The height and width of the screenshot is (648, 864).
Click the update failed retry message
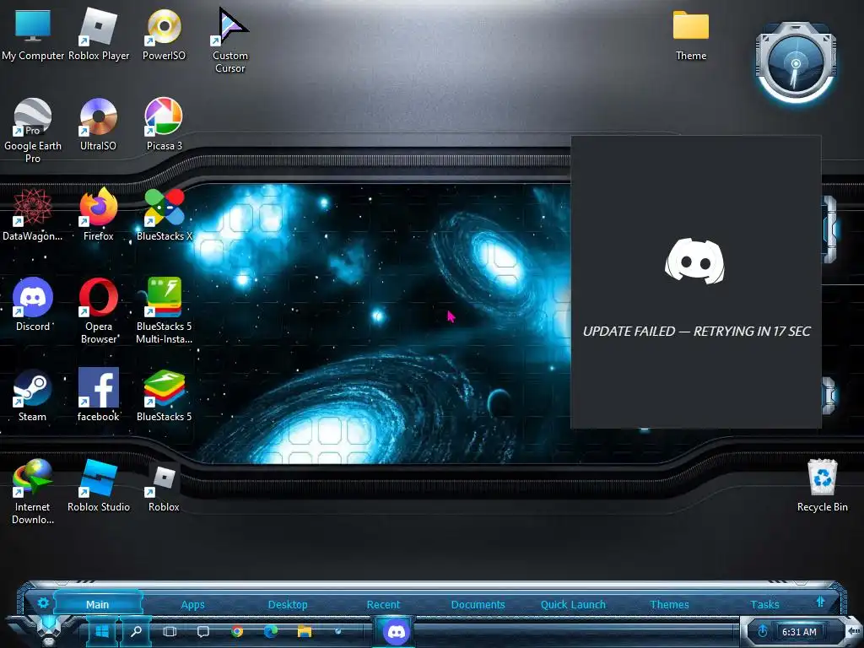tap(696, 331)
